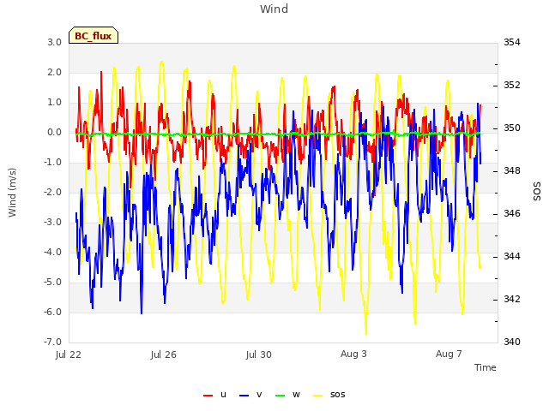549x411 pixels.
Task: Click the '-7.0' left axis value
Action: tap(53, 342)
